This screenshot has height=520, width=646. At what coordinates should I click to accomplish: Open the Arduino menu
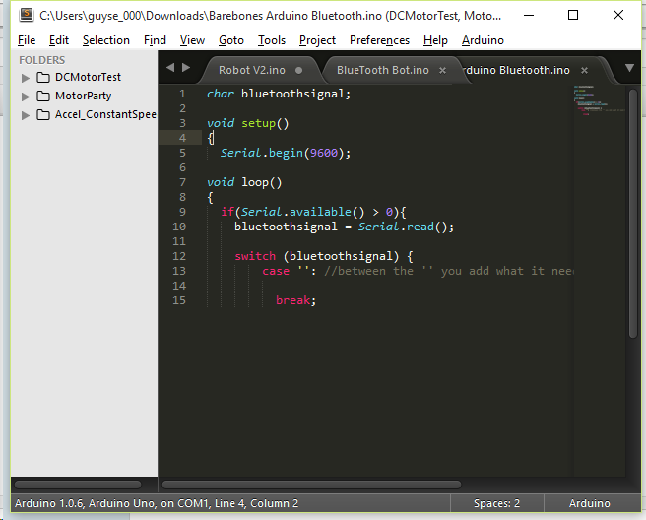(483, 40)
